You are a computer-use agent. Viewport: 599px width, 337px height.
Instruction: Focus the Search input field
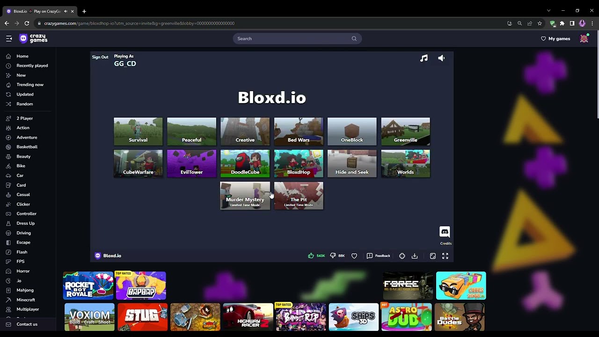[297, 38]
